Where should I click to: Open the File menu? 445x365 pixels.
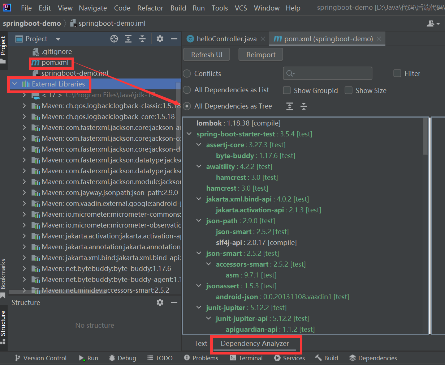click(x=26, y=8)
